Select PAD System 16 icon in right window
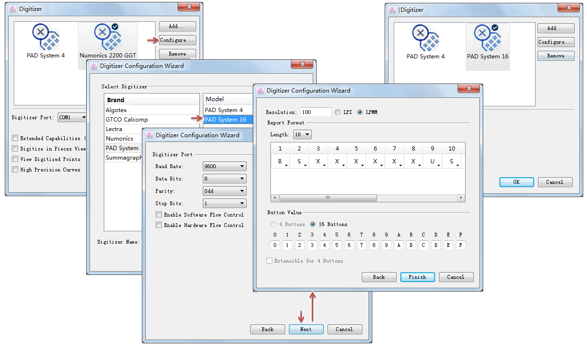The width and height of the screenshot is (587, 350). tap(488, 42)
